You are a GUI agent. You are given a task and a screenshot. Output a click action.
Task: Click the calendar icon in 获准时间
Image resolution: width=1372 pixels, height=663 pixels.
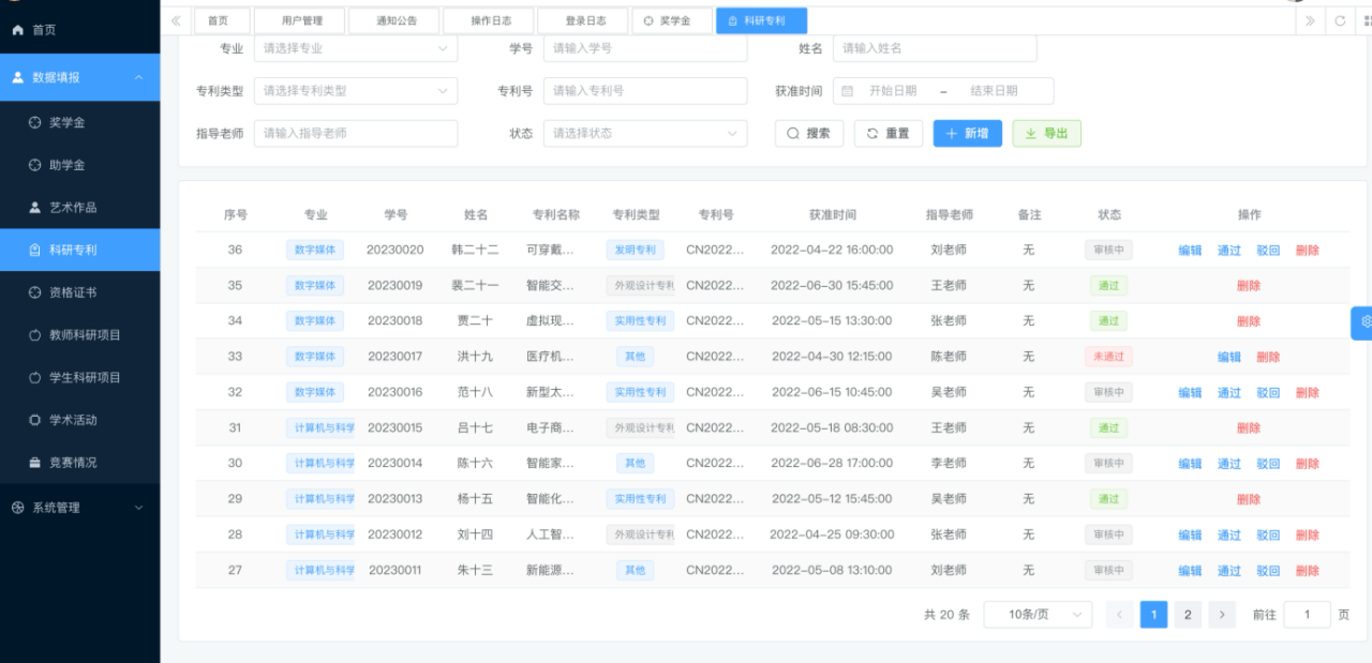847,91
